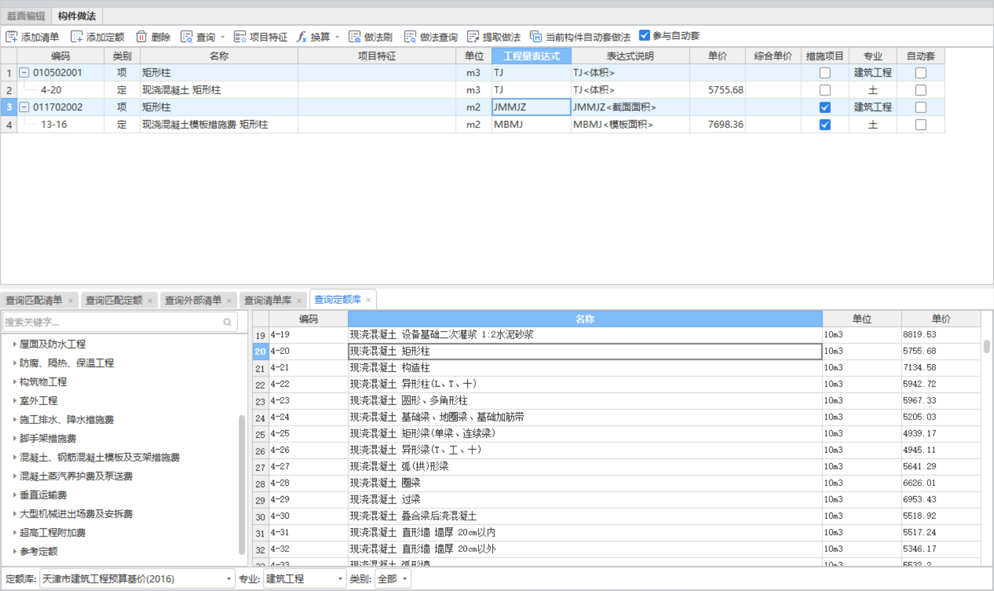This screenshot has width=994, height=591.
Task: Click the category tree scrollbar
Action: coord(242,484)
